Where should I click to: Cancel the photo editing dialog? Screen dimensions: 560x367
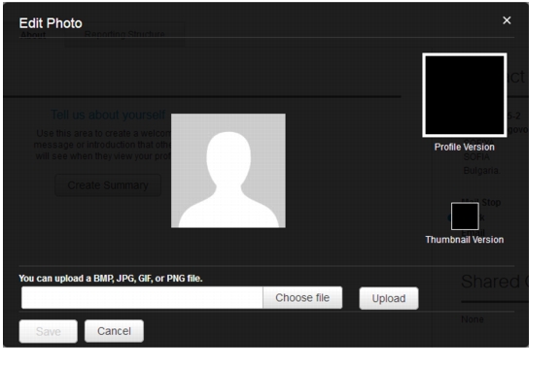tap(114, 331)
